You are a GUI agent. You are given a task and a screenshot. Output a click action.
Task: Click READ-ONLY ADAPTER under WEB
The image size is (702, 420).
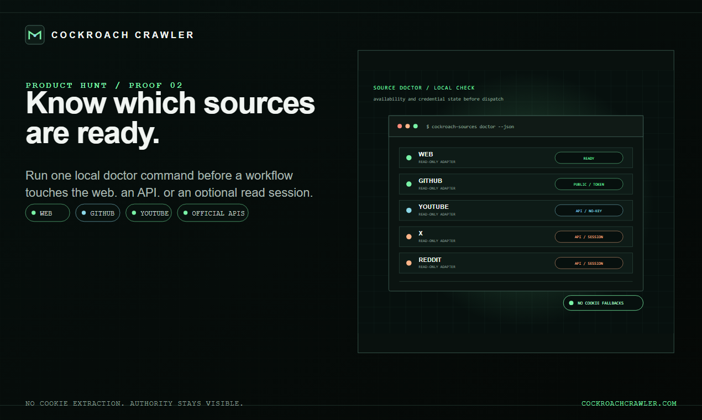point(437,162)
